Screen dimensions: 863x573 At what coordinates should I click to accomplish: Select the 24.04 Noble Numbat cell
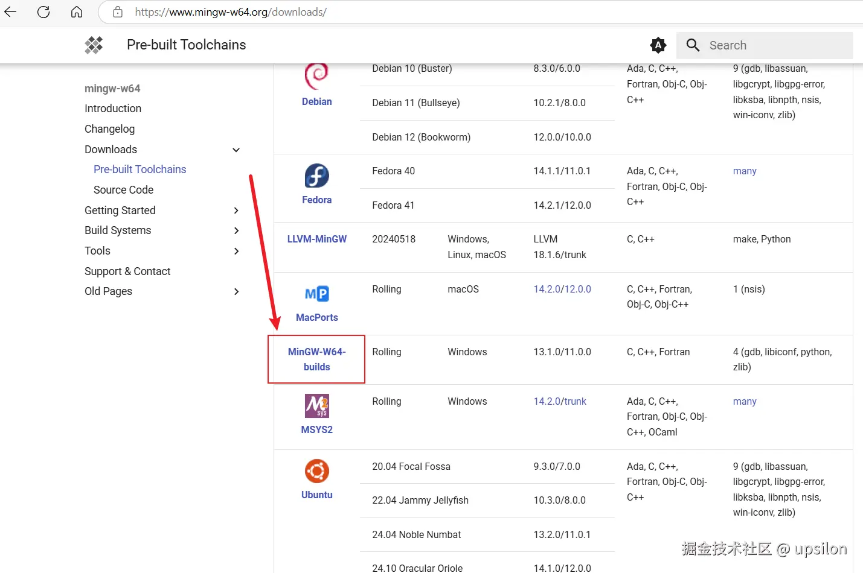(417, 535)
